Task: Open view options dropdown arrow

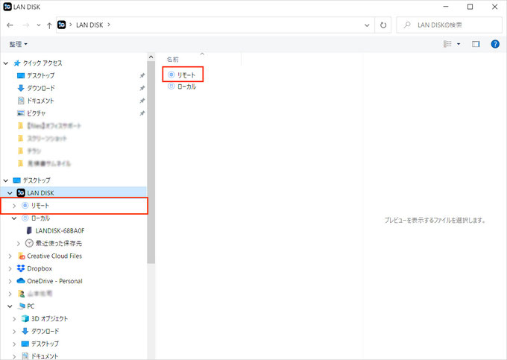Action: point(459,44)
